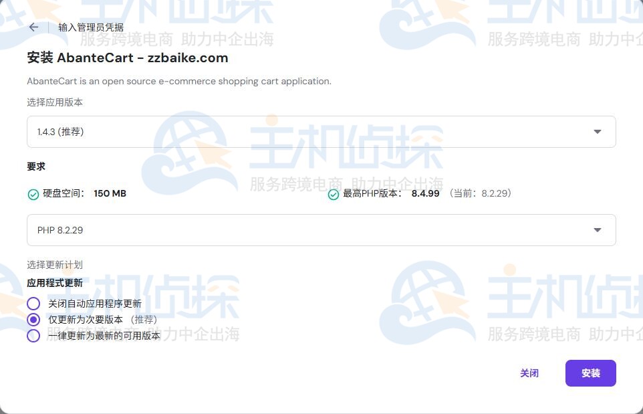Click the AbanteCart description text
Screen dimensions: 643x414
tap(179, 81)
